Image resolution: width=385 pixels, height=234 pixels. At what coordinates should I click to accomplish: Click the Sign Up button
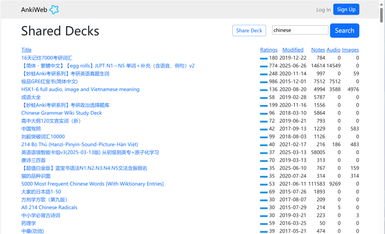[x=346, y=9]
